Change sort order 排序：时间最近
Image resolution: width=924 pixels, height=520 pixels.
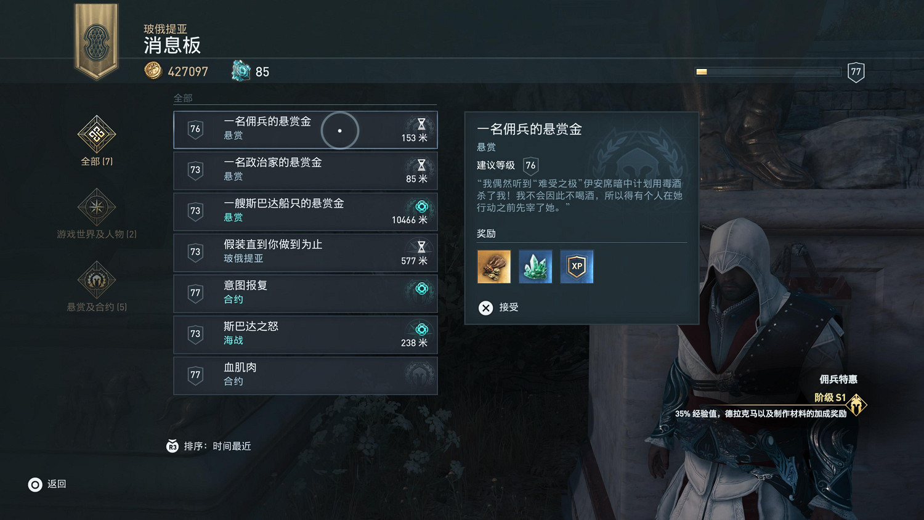209,446
